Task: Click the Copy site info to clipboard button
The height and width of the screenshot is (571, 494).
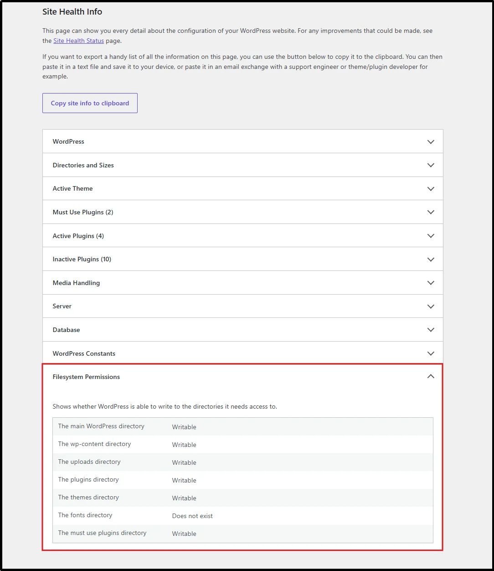Action: [90, 103]
